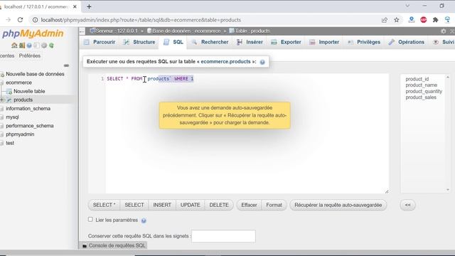This screenshot has width=455, height=256.
Task: Click the browser reload icon
Action: click(20, 20)
